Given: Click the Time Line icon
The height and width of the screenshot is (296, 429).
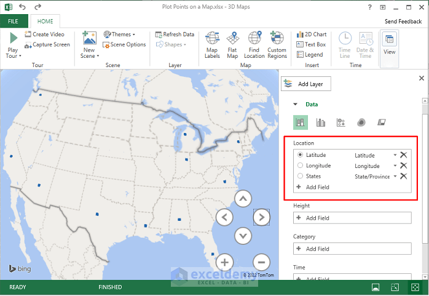Looking at the screenshot, I should (345, 38).
